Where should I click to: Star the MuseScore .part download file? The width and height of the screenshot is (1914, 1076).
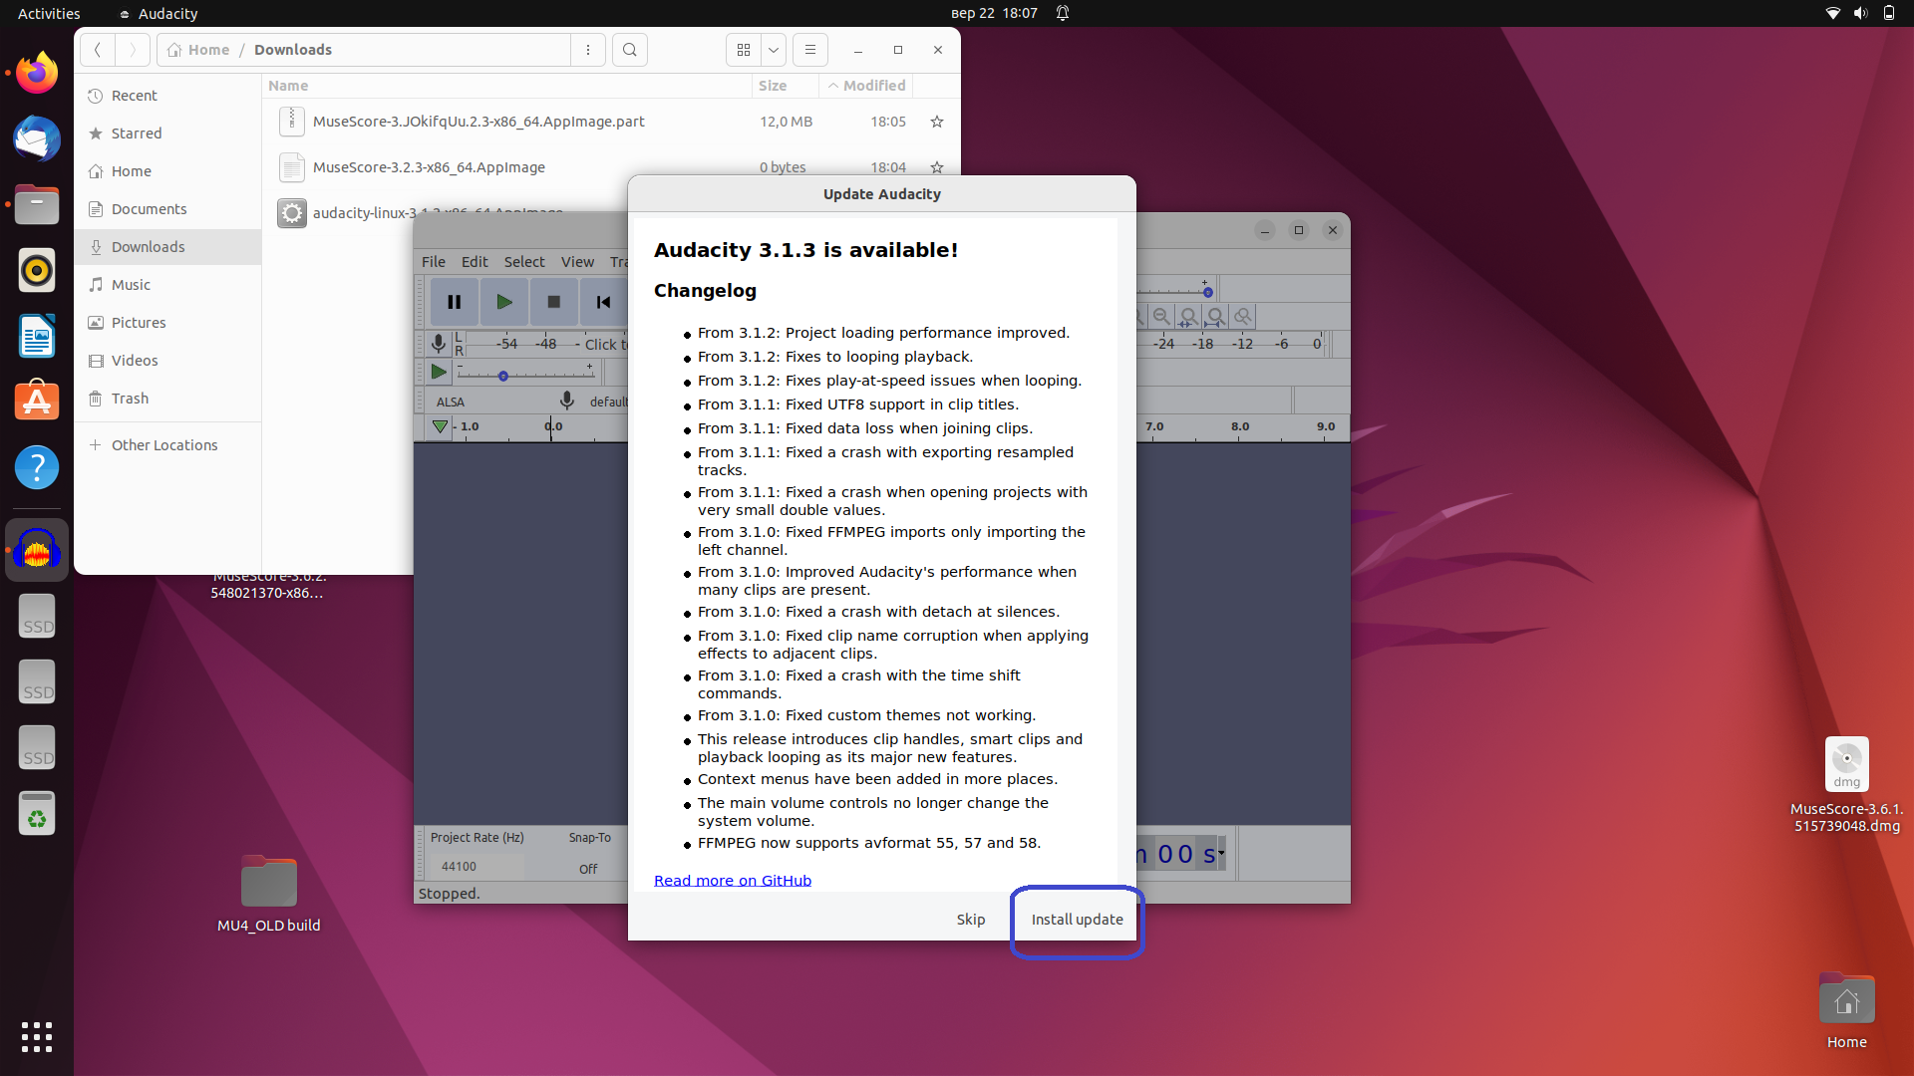pos(936,122)
